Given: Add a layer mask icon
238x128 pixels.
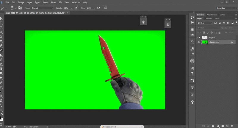Looking at the screenshot, I should click(x=213, y=126).
